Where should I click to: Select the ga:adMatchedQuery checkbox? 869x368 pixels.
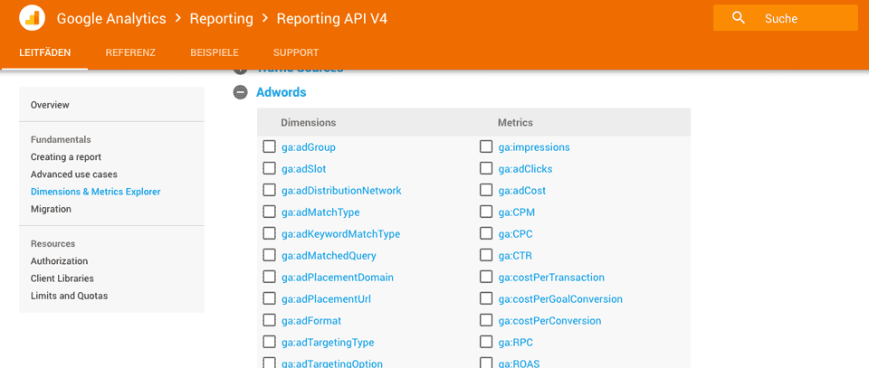click(269, 255)
